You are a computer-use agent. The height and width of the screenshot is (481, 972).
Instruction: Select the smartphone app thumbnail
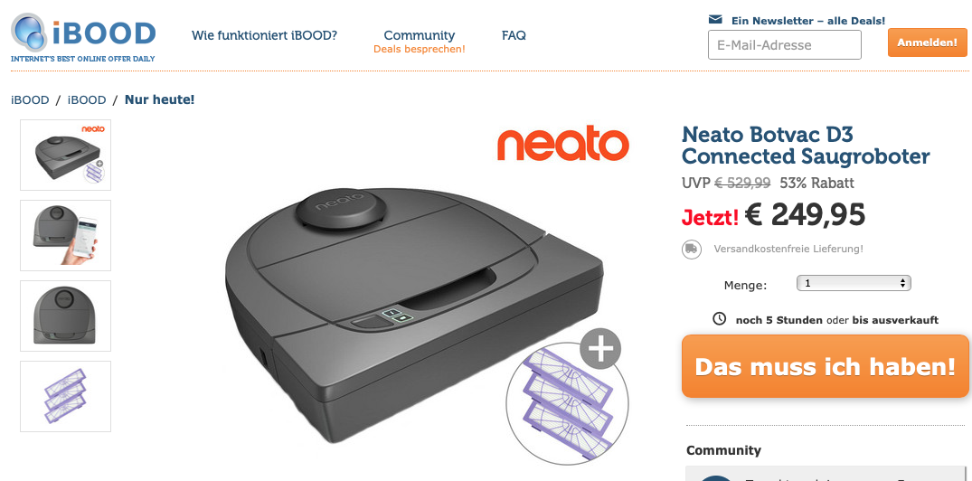click(x=66, y=236)
